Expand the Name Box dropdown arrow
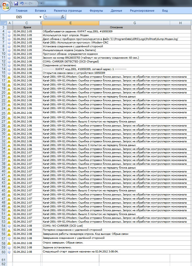The width and height of the screenshot is (192, 266). (40, 17)
